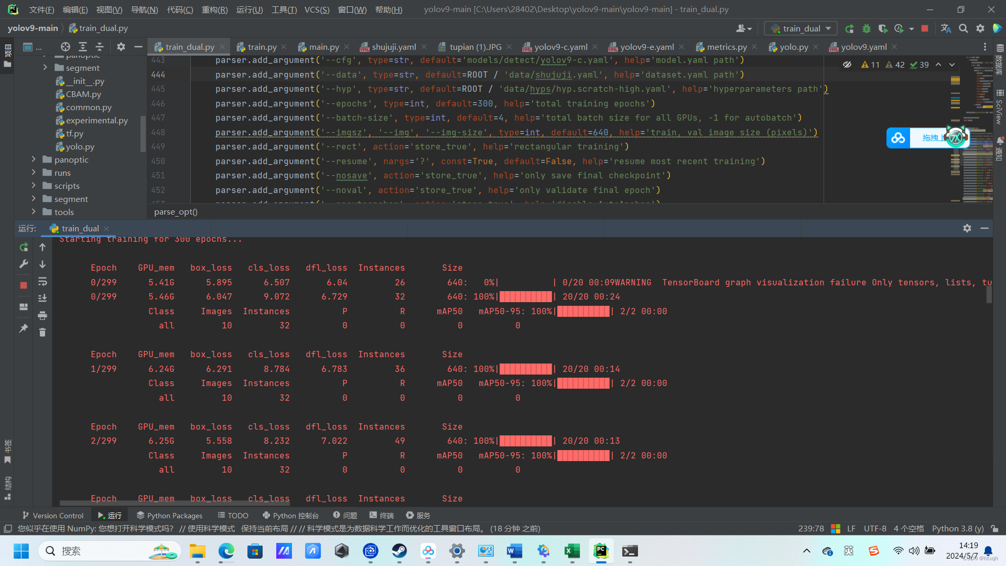This screenshot has height=566, width=1006.
Task: Open Project panel options gear
Action: click(x=121, y=47)
